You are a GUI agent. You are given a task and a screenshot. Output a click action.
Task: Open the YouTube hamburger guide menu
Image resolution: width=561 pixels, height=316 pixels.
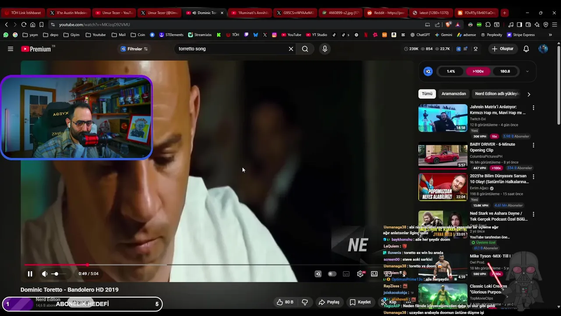point(11,49)
